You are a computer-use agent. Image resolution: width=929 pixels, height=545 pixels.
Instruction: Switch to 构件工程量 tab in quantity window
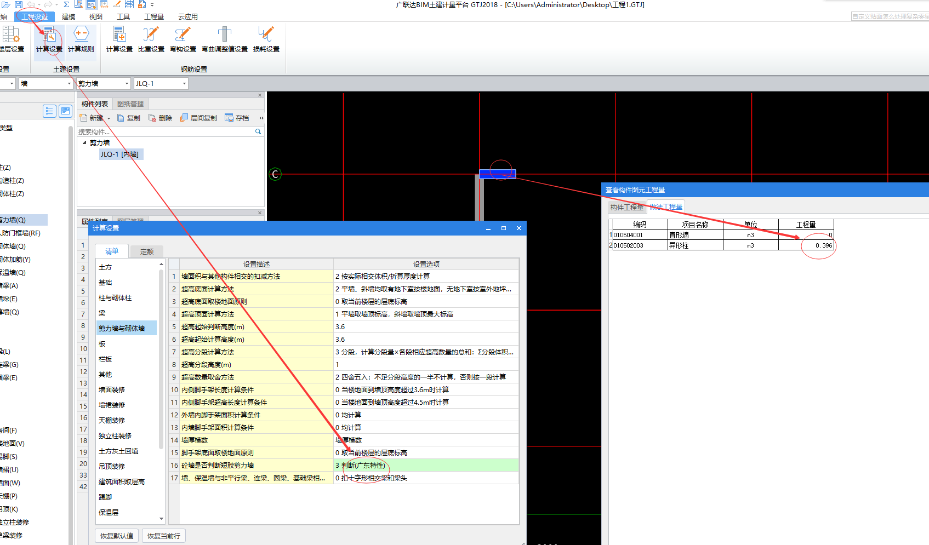(627, 207)
